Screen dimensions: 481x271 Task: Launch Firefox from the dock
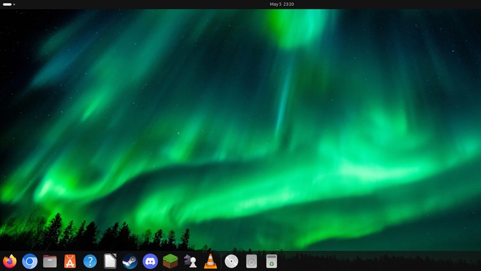pos(10,261)
